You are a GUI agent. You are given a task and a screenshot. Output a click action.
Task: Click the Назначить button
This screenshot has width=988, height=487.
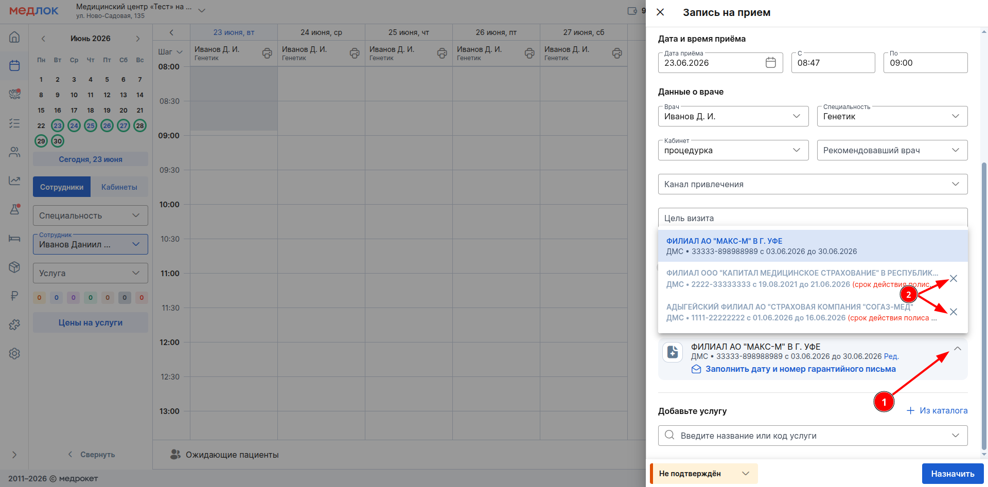(x=952, y=474)
